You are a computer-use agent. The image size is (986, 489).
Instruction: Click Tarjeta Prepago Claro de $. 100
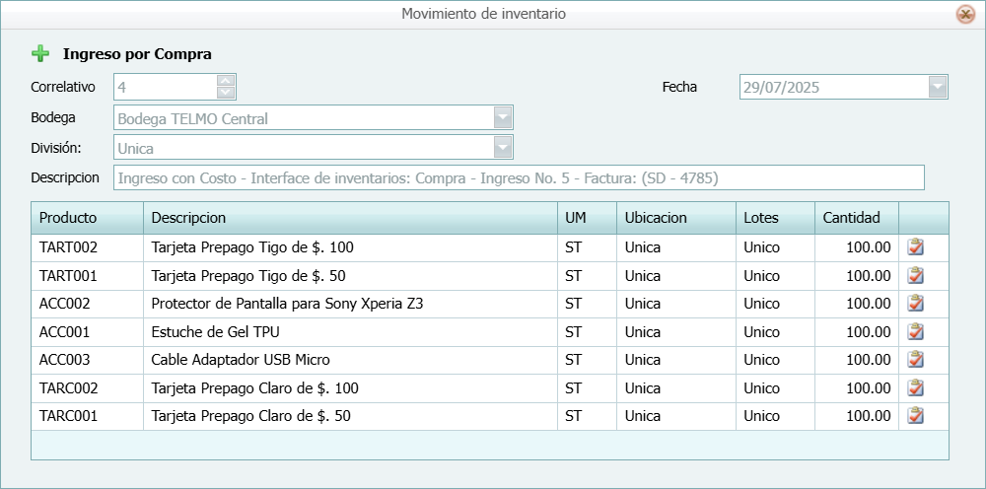[254, 388]
